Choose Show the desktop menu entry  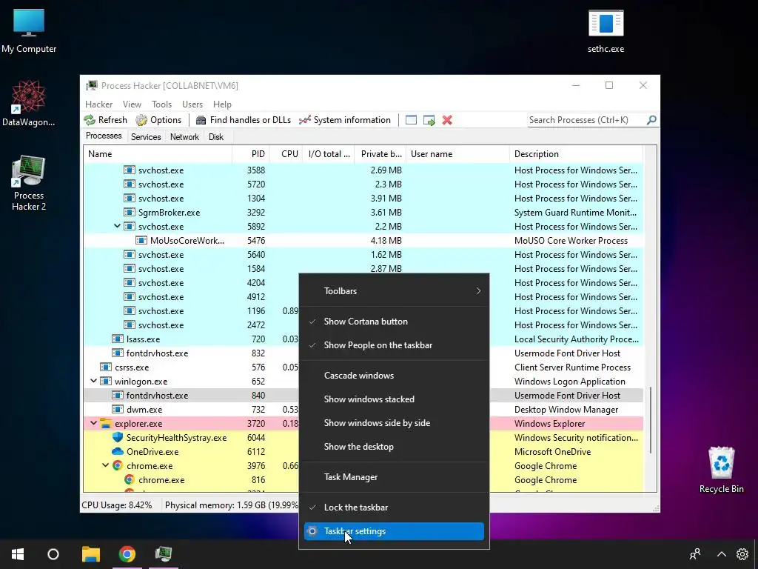(x=394, y=447)
